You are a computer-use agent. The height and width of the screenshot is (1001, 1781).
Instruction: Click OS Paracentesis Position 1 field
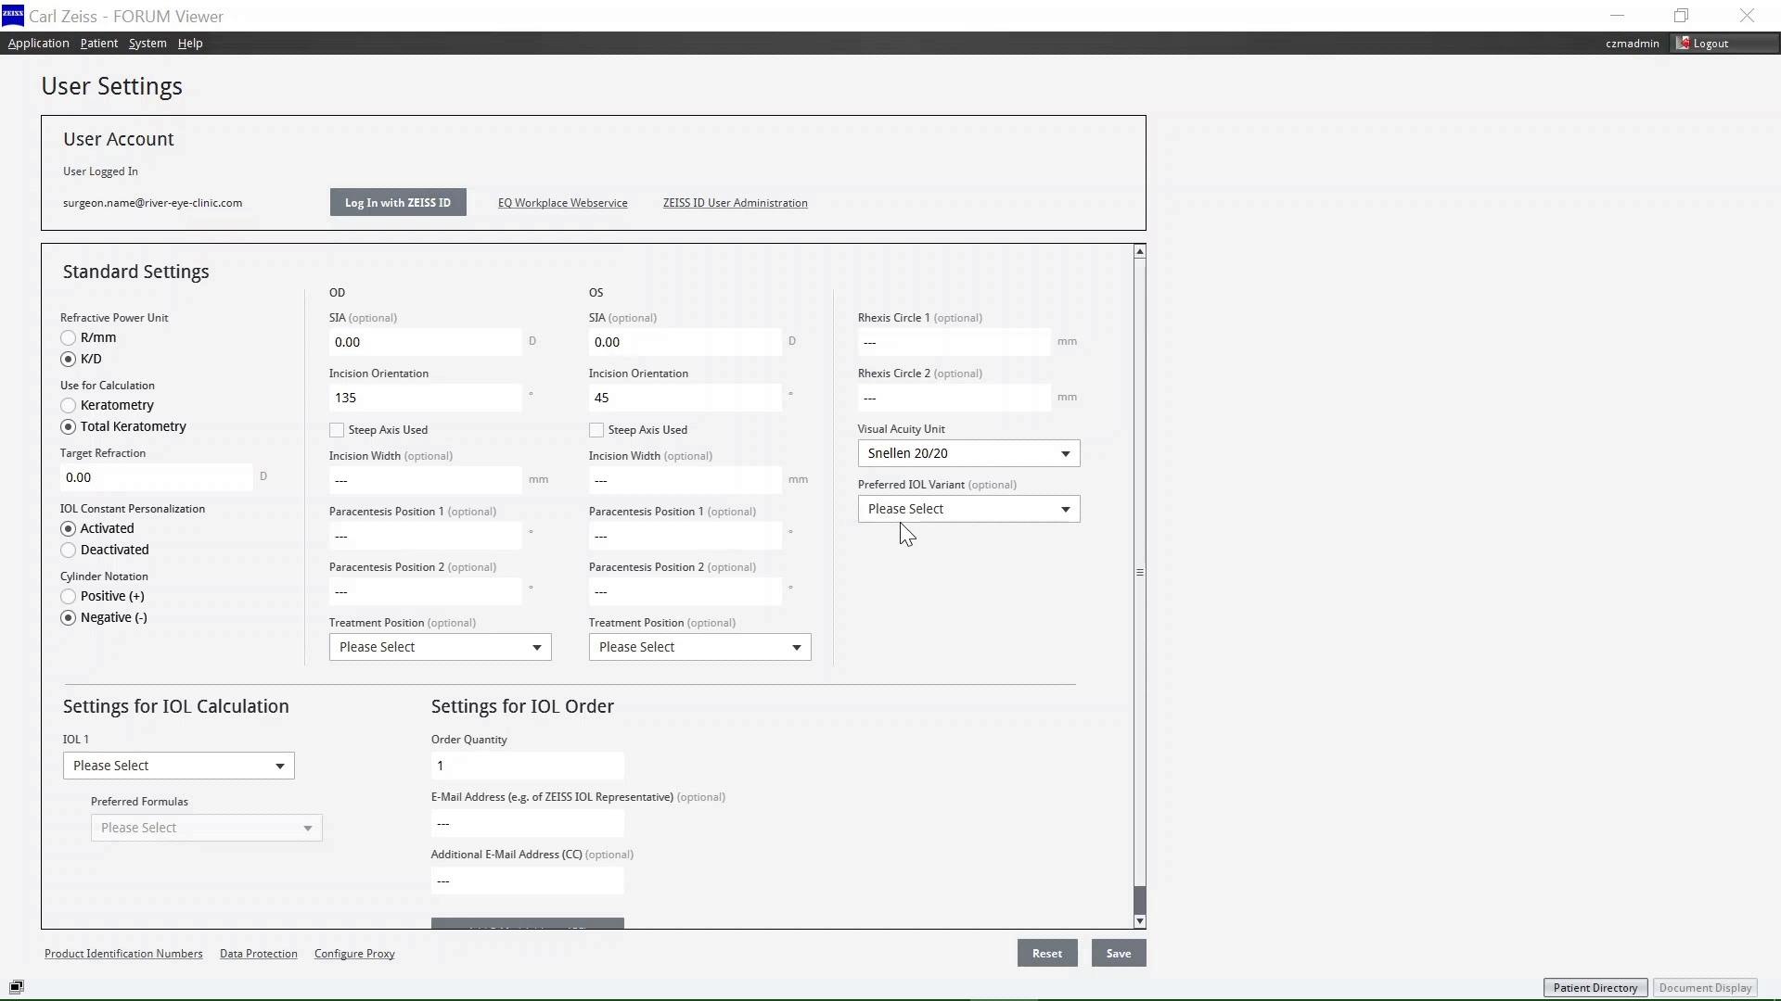[685, 536]
